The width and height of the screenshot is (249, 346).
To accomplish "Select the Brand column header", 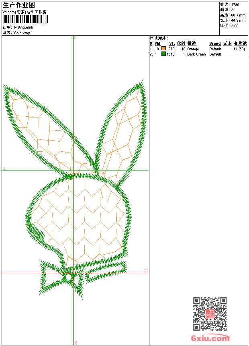I will click(215, 43).
